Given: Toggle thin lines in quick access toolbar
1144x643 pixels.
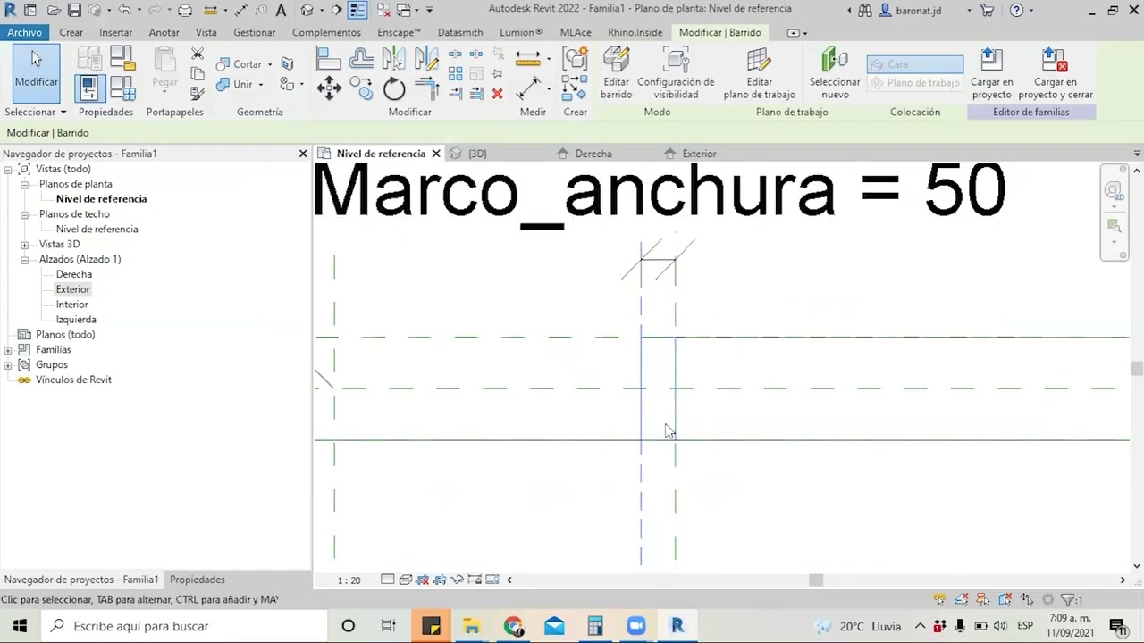Looking at the screenshot, I should pyautogui.click(x=357, y=11).
